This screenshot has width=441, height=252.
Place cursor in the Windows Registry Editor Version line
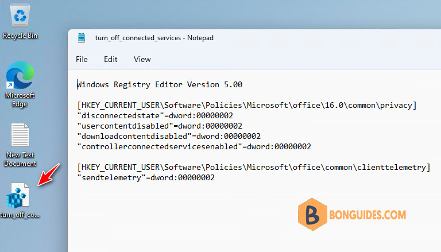click(x=160, y=84)
